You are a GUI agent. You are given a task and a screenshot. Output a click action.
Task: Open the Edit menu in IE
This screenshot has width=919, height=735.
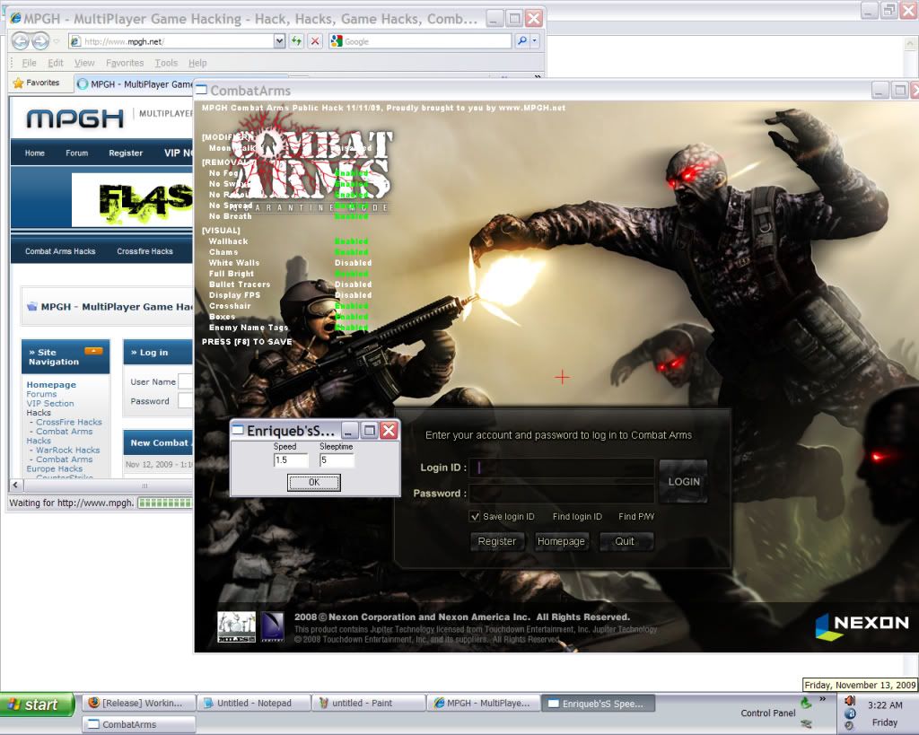click(55, 63)
